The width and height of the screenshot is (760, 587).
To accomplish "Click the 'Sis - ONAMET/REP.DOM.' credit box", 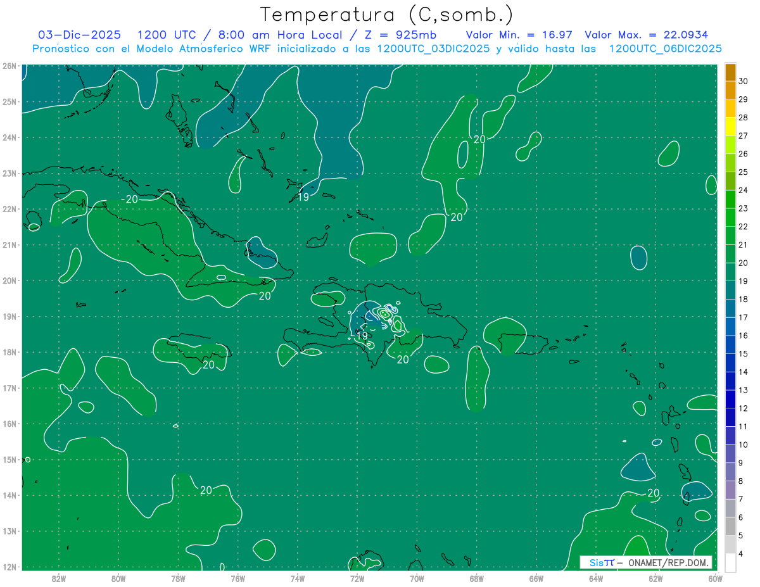I will click(x=646, y=562).
